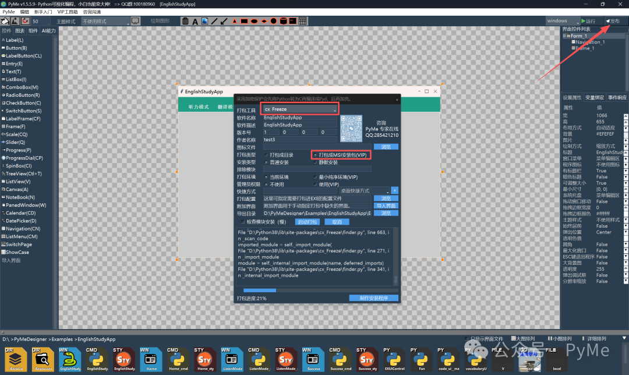Select the plain line drawing tool
Viewport: 629px width, 375px height.
point(214,22)
